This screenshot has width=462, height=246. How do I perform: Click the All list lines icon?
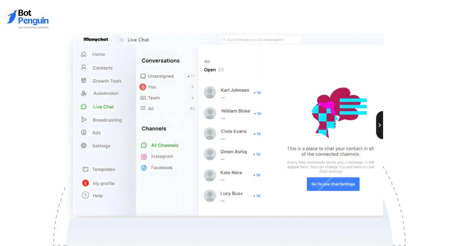tap(143, 108)
